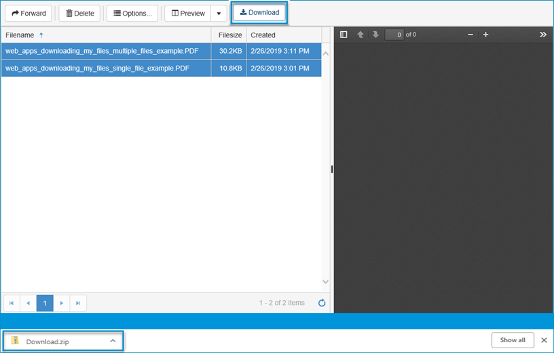Delete the selected files
This screenshot has width=554, height=353.
[x=79, y=13]
